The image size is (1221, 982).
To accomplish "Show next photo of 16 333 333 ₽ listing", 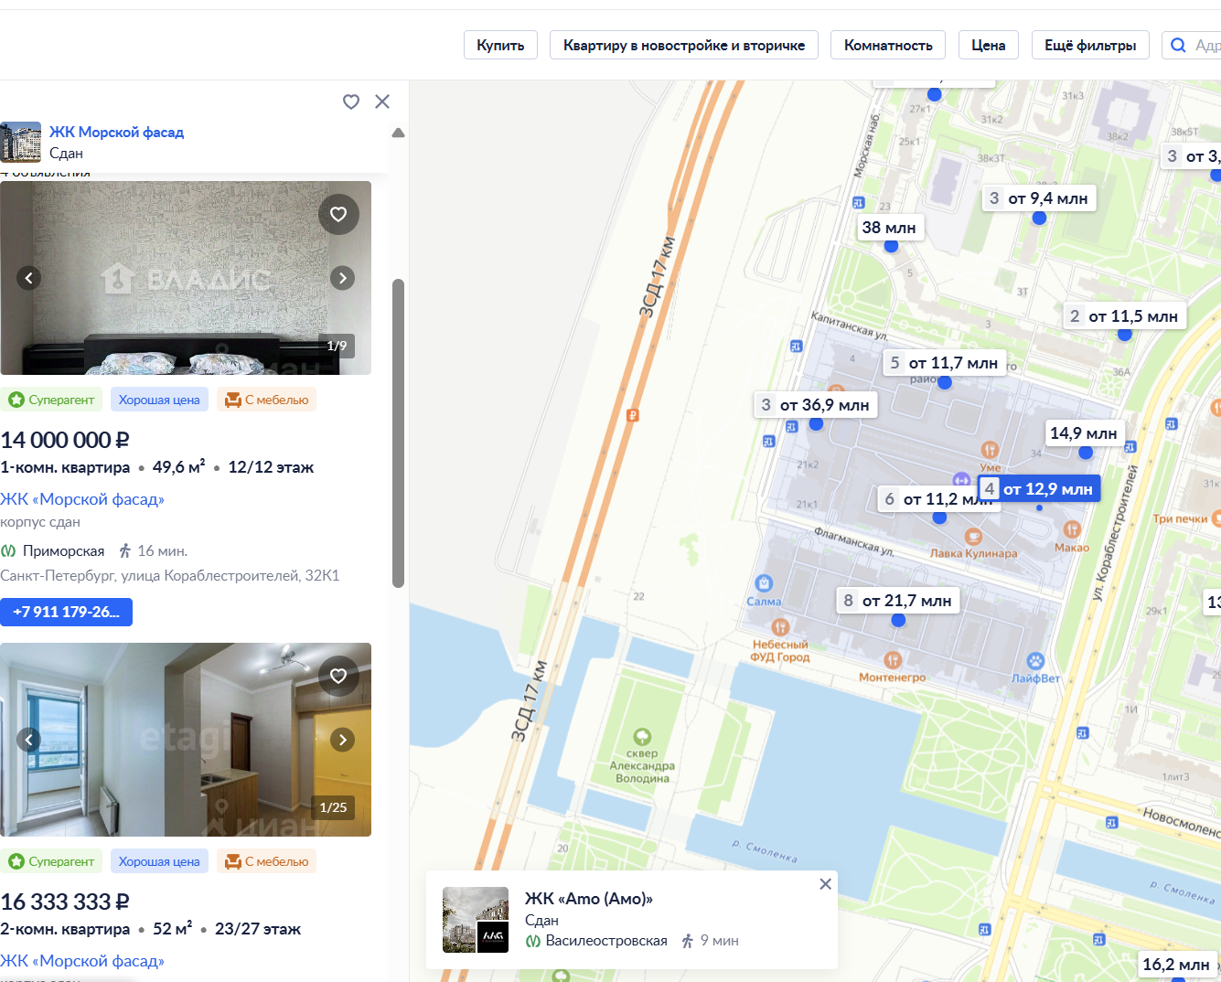I will coord(343,740).
